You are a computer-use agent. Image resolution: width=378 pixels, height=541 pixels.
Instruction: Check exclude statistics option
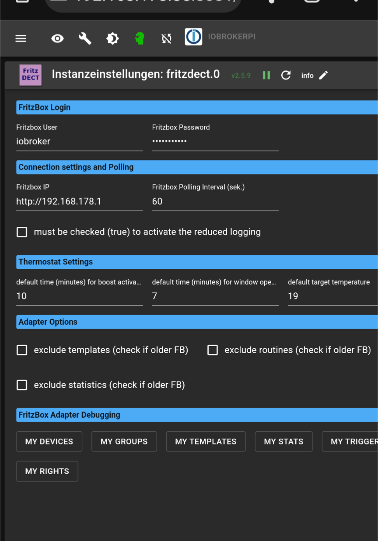(x=22, y=385)
